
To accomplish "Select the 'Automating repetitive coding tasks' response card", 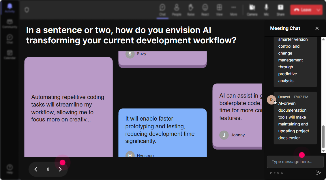I will click(68, 107).
